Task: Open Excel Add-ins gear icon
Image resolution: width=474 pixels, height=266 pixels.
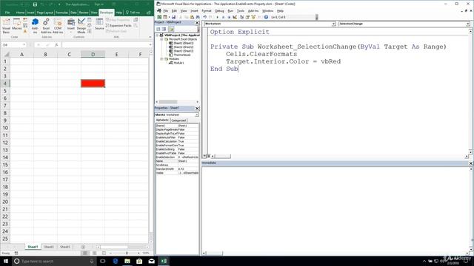Action: 46,26
